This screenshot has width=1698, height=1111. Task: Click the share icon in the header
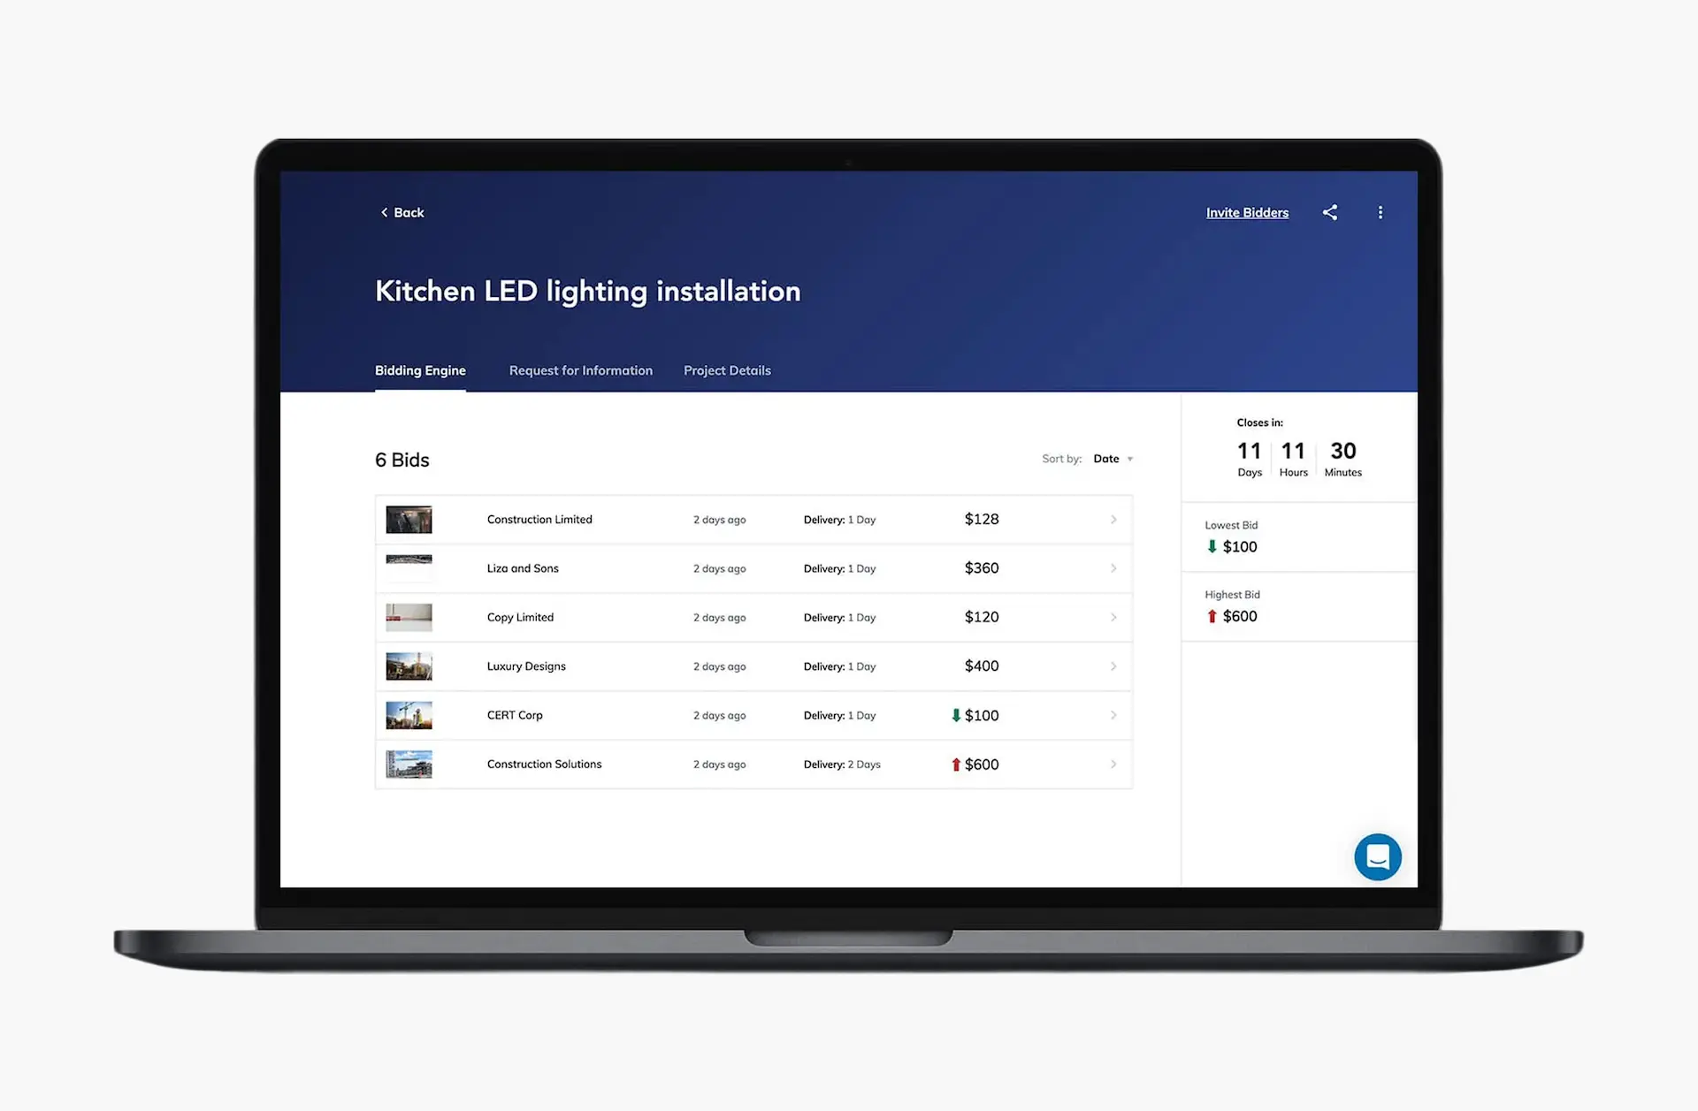click(x=1330, y=212)
